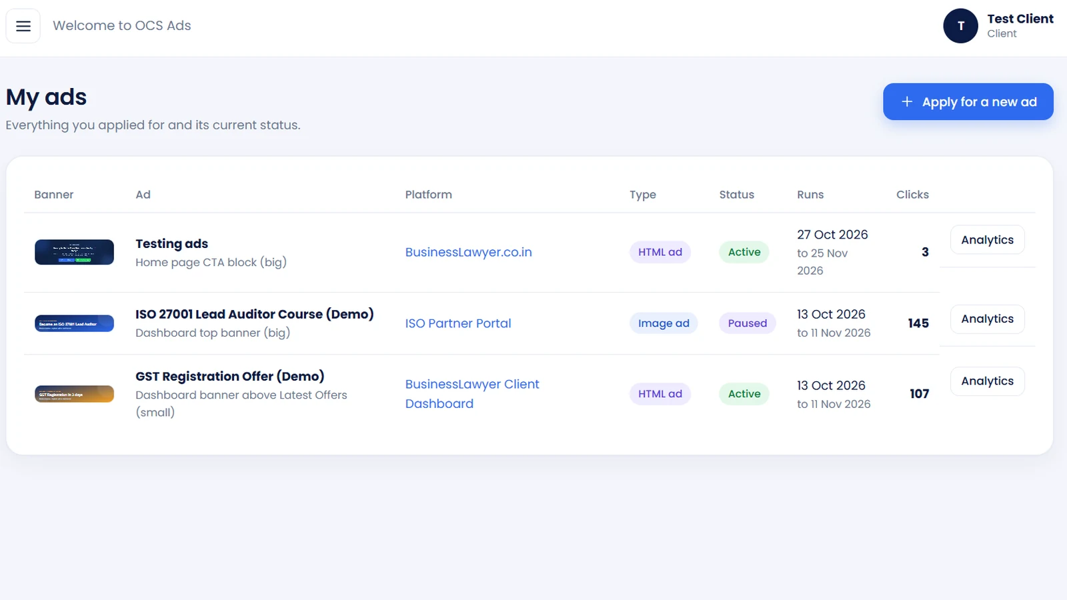Screen dimensions: 1067x600
Task: Click the Clicks column header
Action: click(x=912, y=195)
